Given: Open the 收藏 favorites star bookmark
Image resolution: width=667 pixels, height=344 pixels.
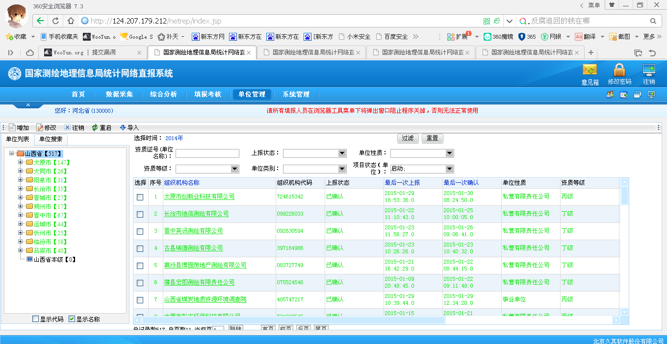Looking at the screenshot, I should 16,36.
